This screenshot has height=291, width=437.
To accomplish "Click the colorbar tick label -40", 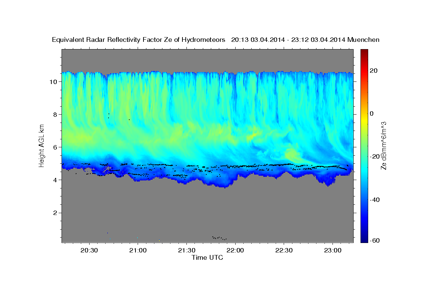I will tap(375, 200).
